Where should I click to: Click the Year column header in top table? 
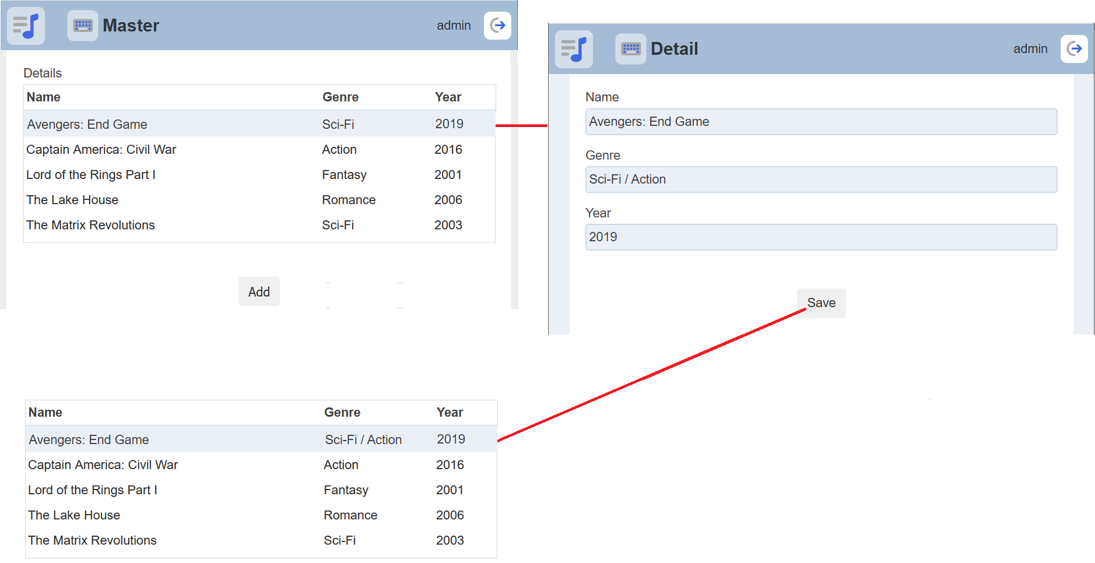(x=448, y=97)
